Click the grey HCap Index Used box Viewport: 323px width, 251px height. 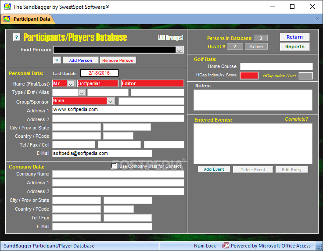(x=306, y=75)
